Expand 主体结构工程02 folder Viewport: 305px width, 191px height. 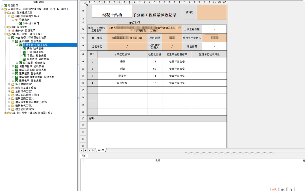click(9, 92)
